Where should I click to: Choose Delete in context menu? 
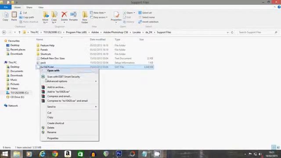pyautogui.click(x=69, y=128)
